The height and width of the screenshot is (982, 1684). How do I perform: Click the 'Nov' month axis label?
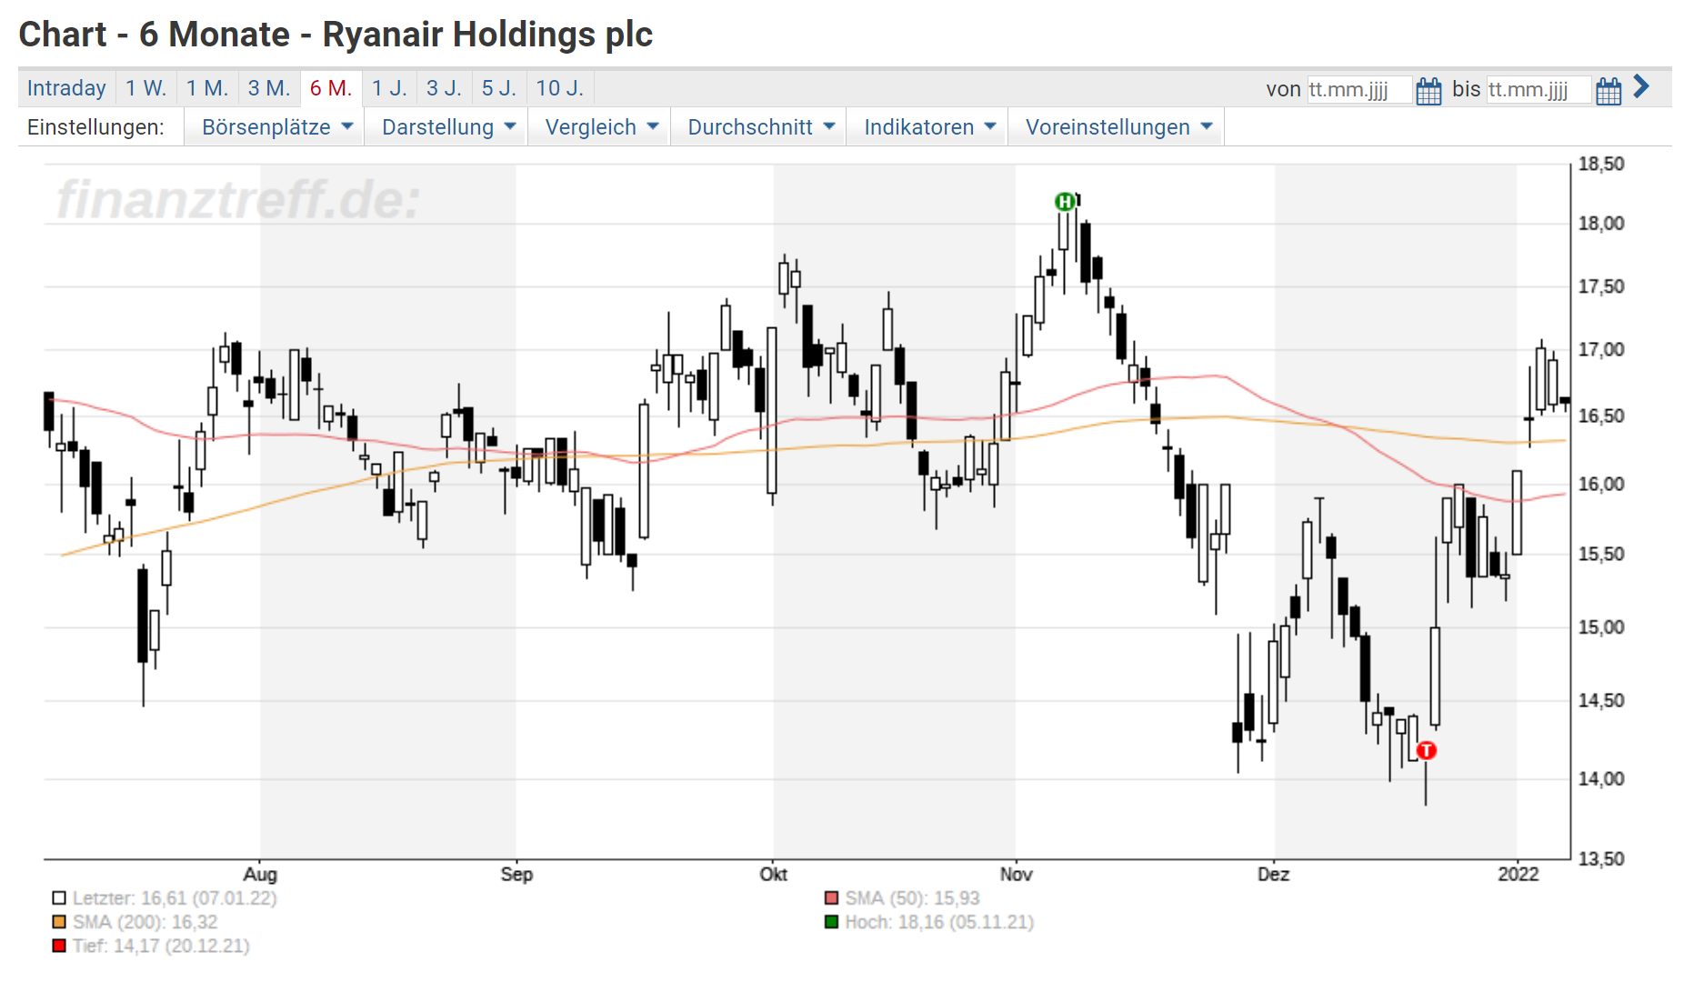(1016, 874)
